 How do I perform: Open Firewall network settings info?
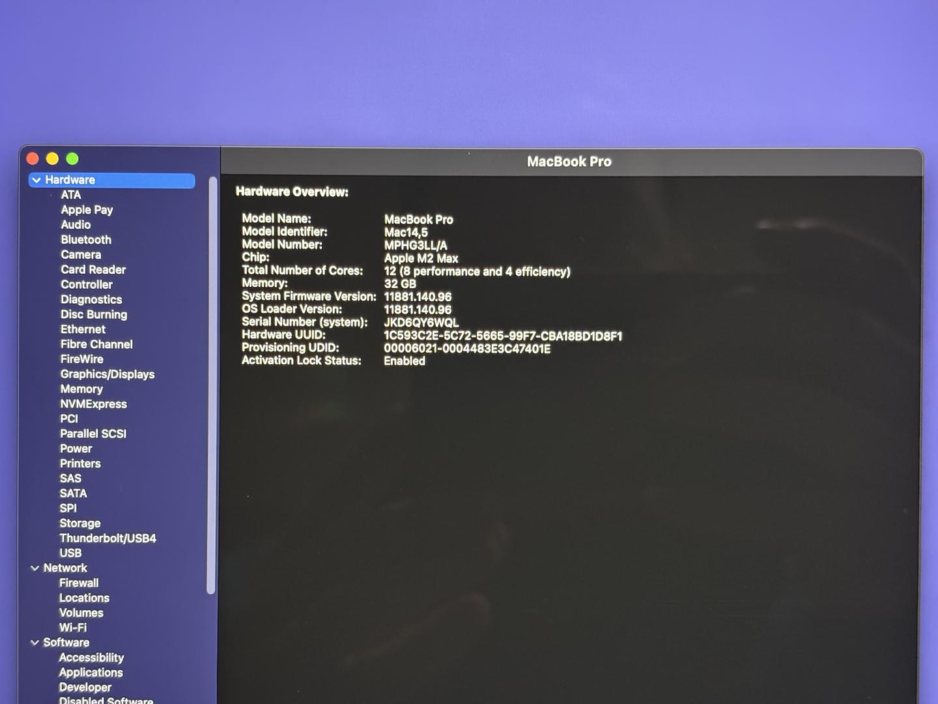tap(79, 583)
